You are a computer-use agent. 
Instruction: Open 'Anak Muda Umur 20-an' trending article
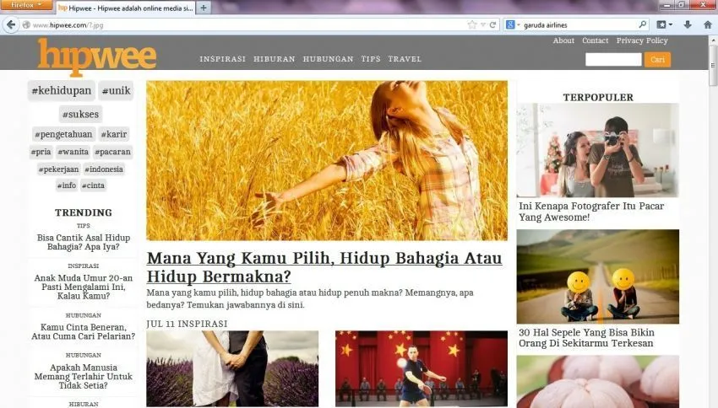pos(84,287)
